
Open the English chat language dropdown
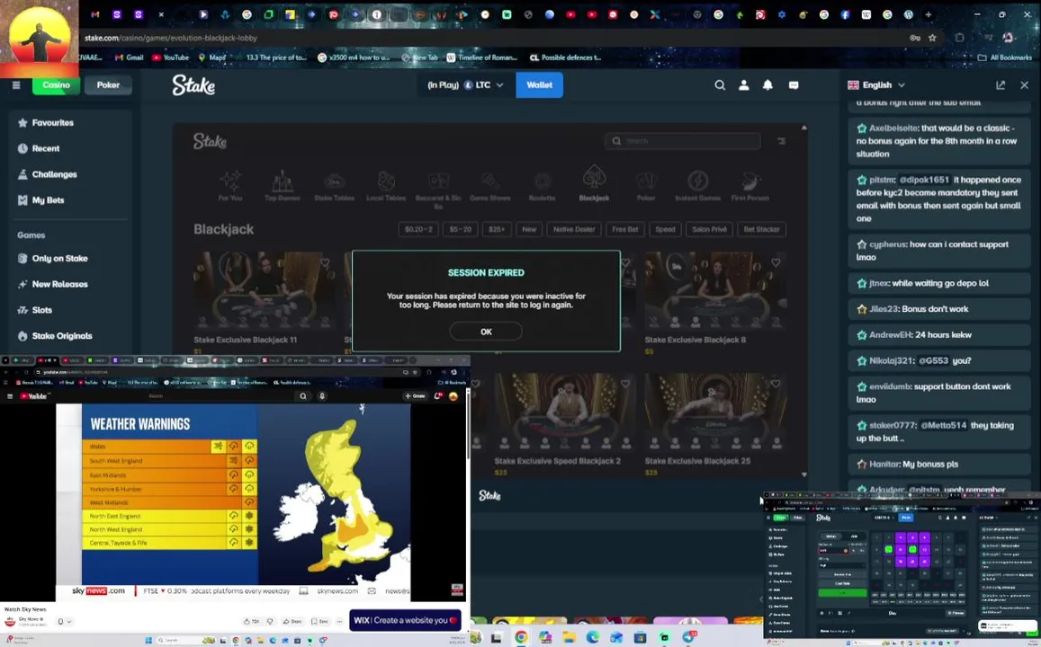pyautogui.click(x=876, y=84)
